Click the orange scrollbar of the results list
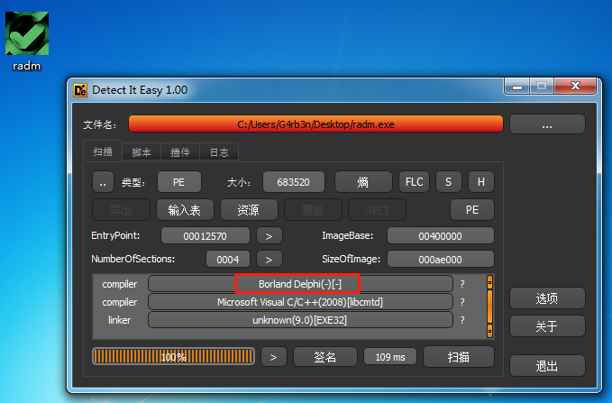The height and width of the screenshot is (403, 612). tap(489, 307)
